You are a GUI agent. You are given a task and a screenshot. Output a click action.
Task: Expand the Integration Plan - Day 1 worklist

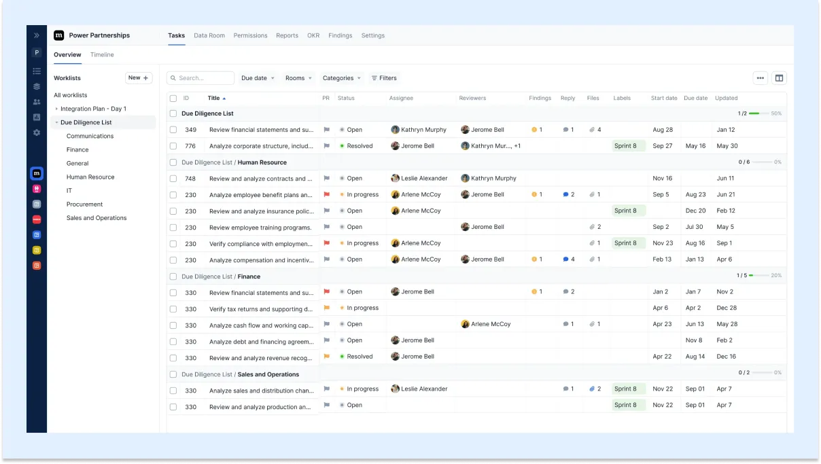click(x=56, y=109)
